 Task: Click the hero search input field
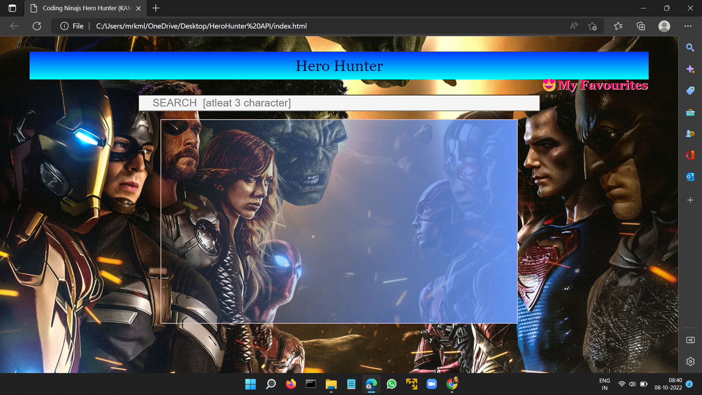[339, 103]
